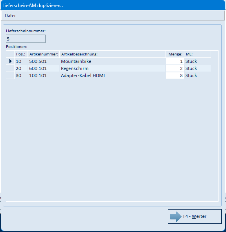Screen dimensions: 226x232
Task: Select row header for position 20
Action: pos(10,68)
